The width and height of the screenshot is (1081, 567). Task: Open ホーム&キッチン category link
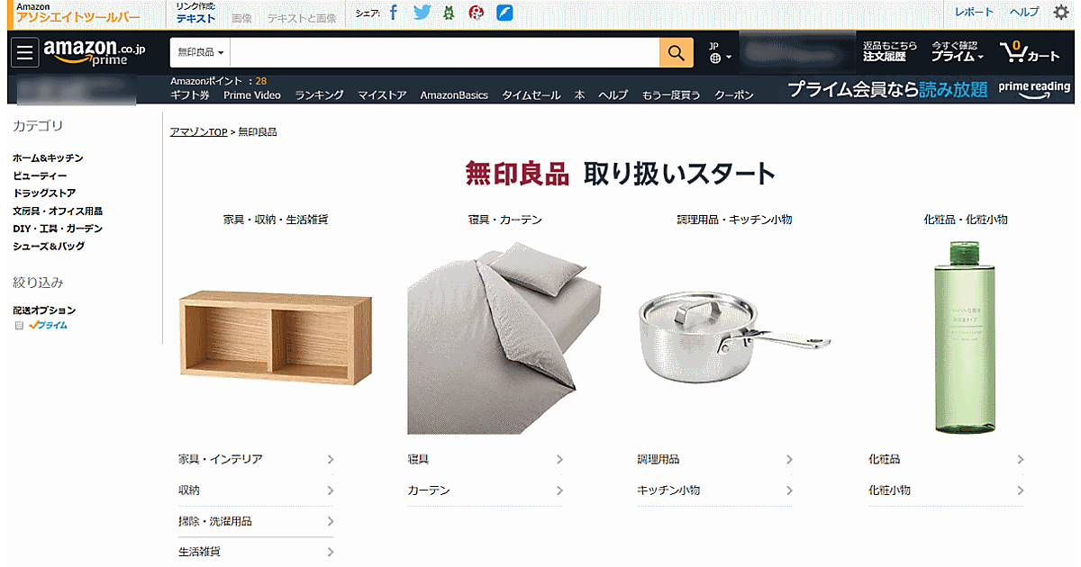(x=48, y=158)
